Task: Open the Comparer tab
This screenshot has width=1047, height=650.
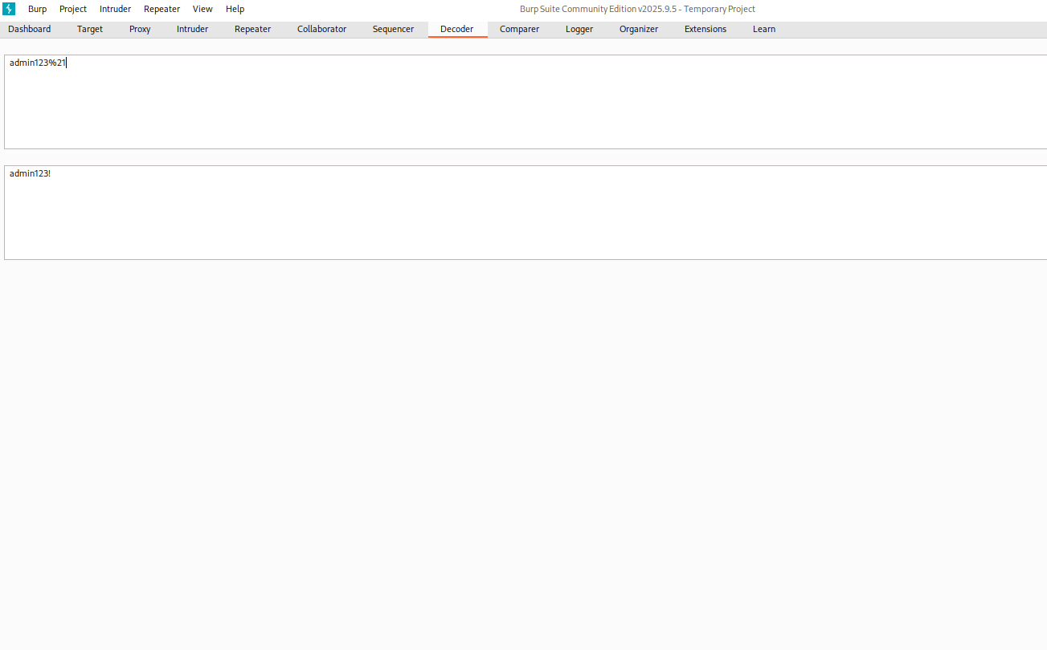Action: click(x=519, y=29)
